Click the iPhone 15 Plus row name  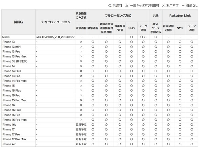point(12,91)
